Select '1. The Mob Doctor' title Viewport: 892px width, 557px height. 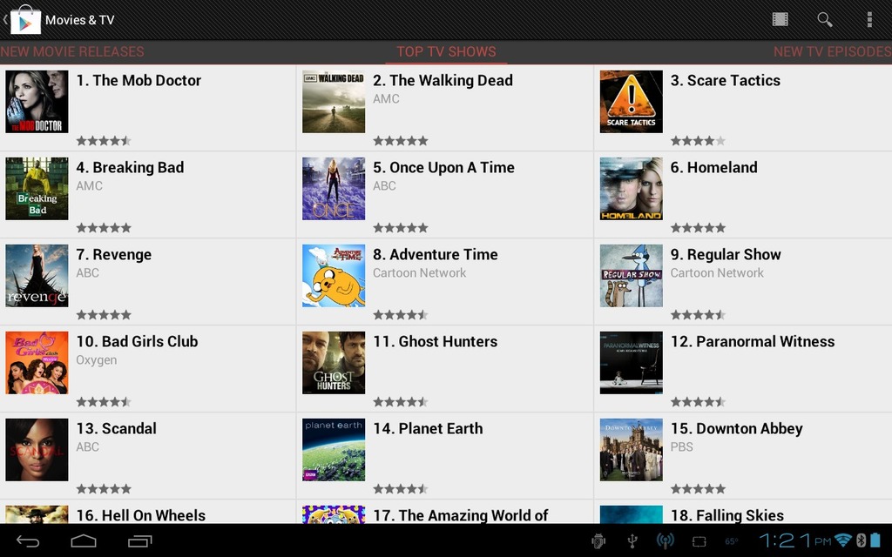[139, 80]
